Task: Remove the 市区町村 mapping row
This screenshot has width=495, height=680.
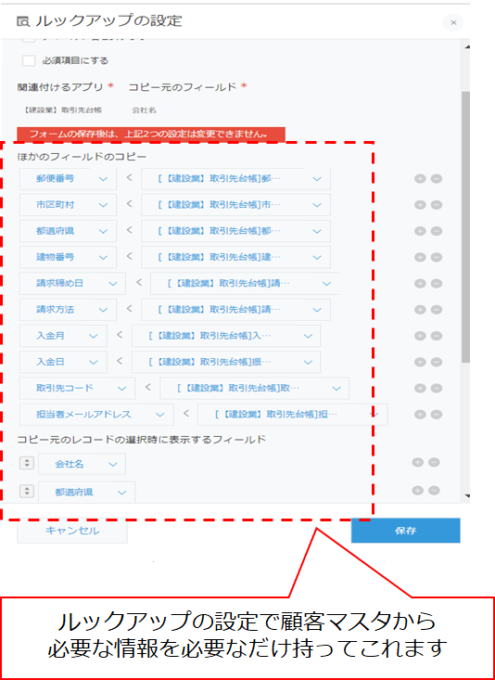Action: (436, 205)
